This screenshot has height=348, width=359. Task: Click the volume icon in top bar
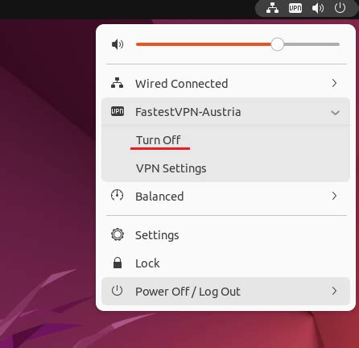click(318, 8)
